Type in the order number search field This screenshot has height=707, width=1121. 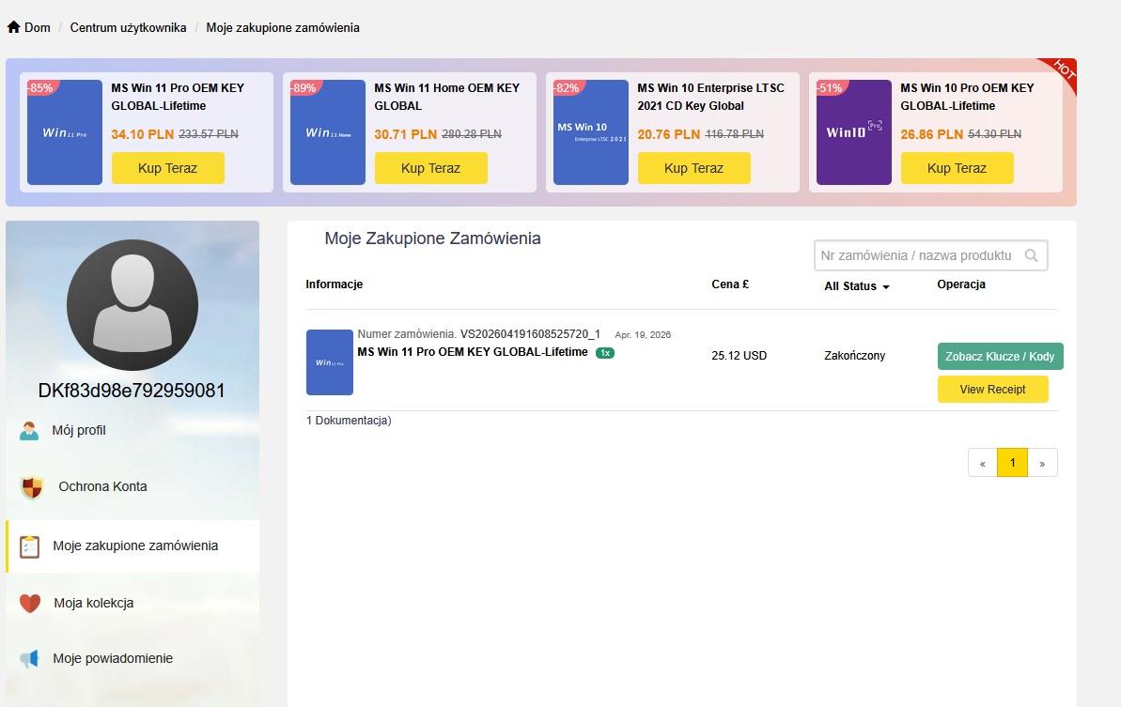[917, 255]
